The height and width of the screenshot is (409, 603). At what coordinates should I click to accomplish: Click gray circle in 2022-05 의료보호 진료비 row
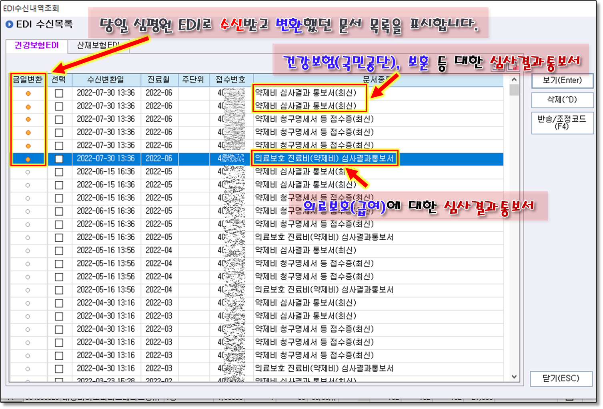click(x=28, y=238)
